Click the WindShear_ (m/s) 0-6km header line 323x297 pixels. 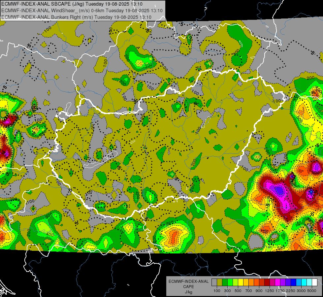point(82,11)
